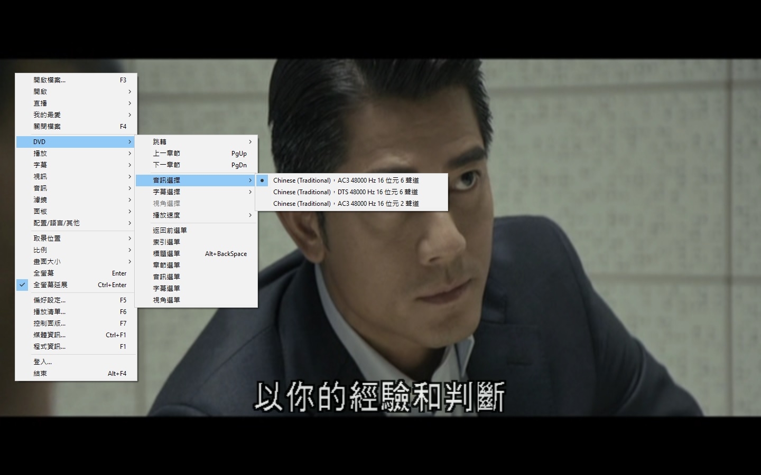Image resolution: width=761 pixels, height=475 pixels.
Task: Select 關閉檔案 from the menu
Action: tap(76, 127)
